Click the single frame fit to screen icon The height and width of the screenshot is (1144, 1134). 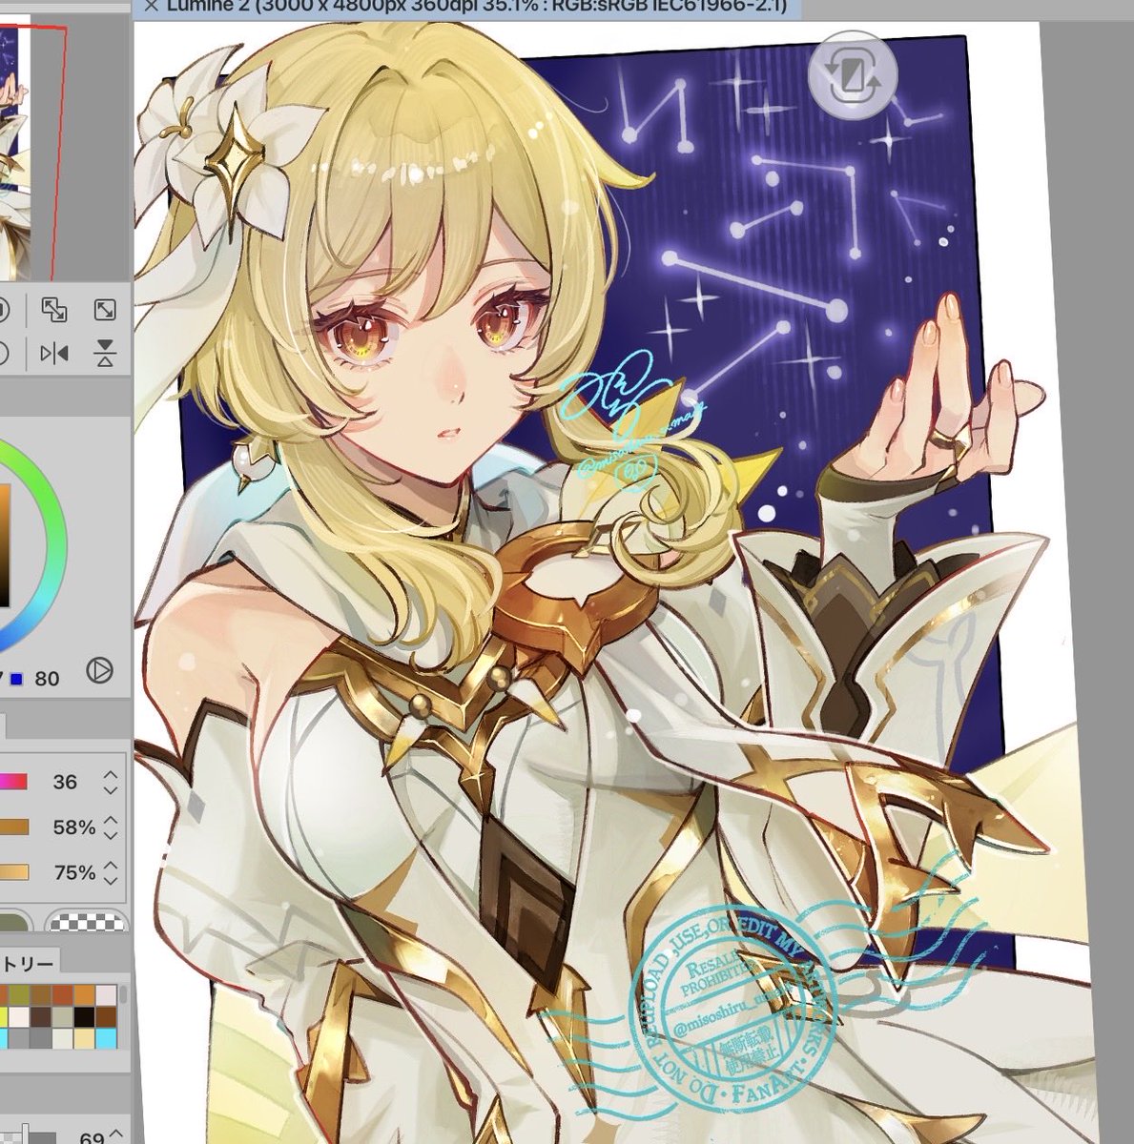[105, 310]
